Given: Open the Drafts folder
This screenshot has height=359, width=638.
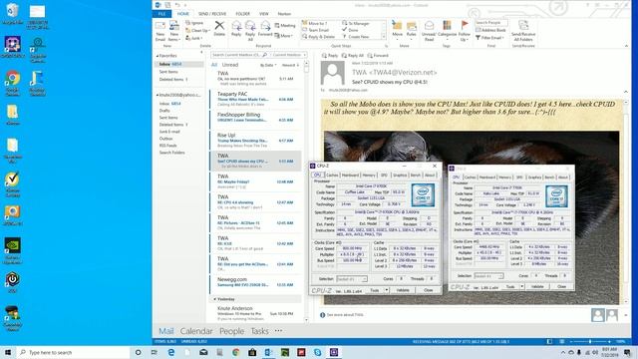Looking at the screenshot, I should coord(164,111).
